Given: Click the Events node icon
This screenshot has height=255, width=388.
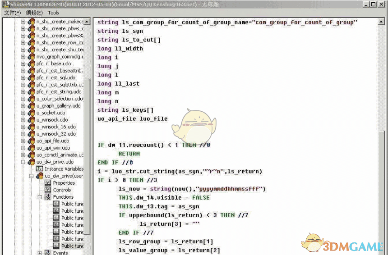Looking at the screenshot, I should [x=47, y=253].
